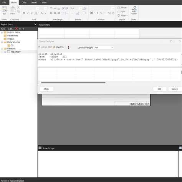182x182 pixels.
Task: Open the border line color picker
Action: (x=78, y=13)
